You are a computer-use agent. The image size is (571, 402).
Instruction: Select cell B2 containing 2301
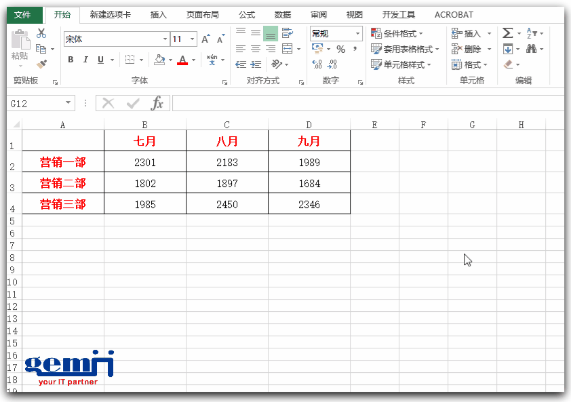coord(144,161)
